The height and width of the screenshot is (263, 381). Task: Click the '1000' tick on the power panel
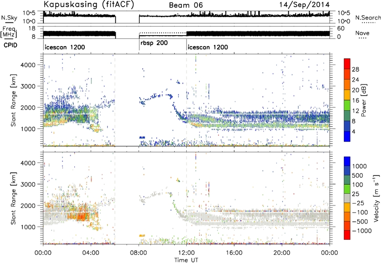28,129
